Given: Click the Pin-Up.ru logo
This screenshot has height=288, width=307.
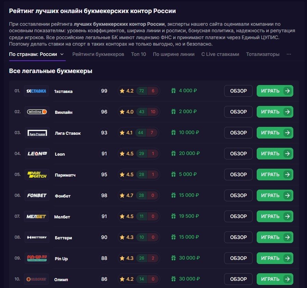Looking at the screenshot, I should click(x=37, y=258).
